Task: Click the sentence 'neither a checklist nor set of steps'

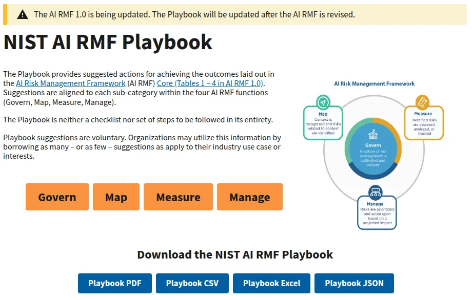Action: (x=138, y=120)
